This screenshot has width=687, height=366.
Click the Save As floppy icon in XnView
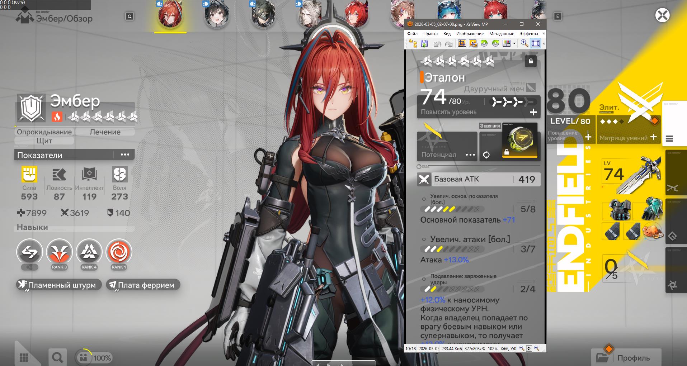click(x=424, y=44)
